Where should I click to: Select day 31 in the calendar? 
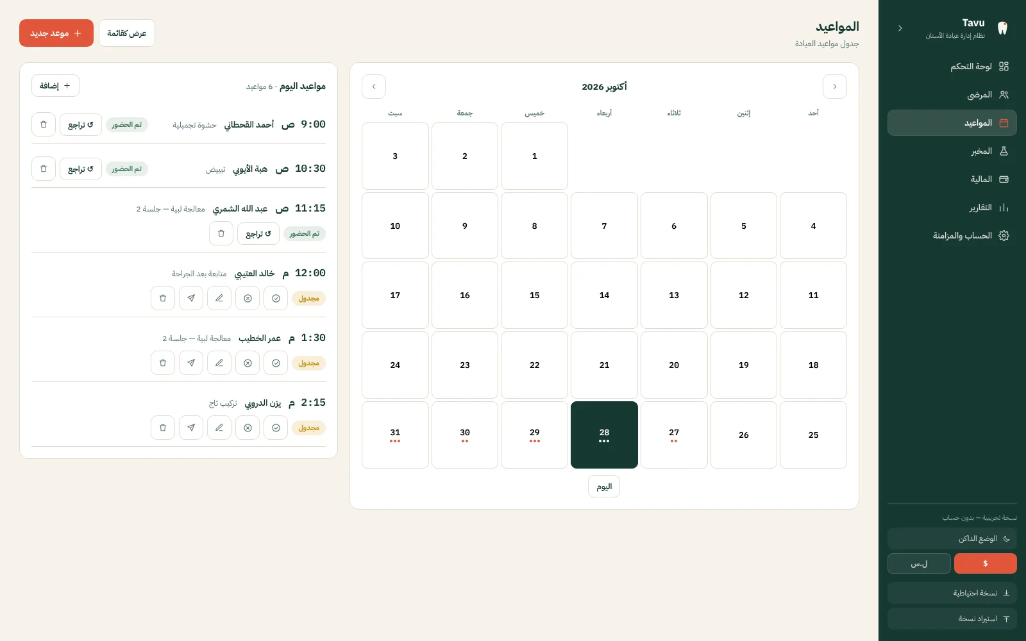click(395, 435)
